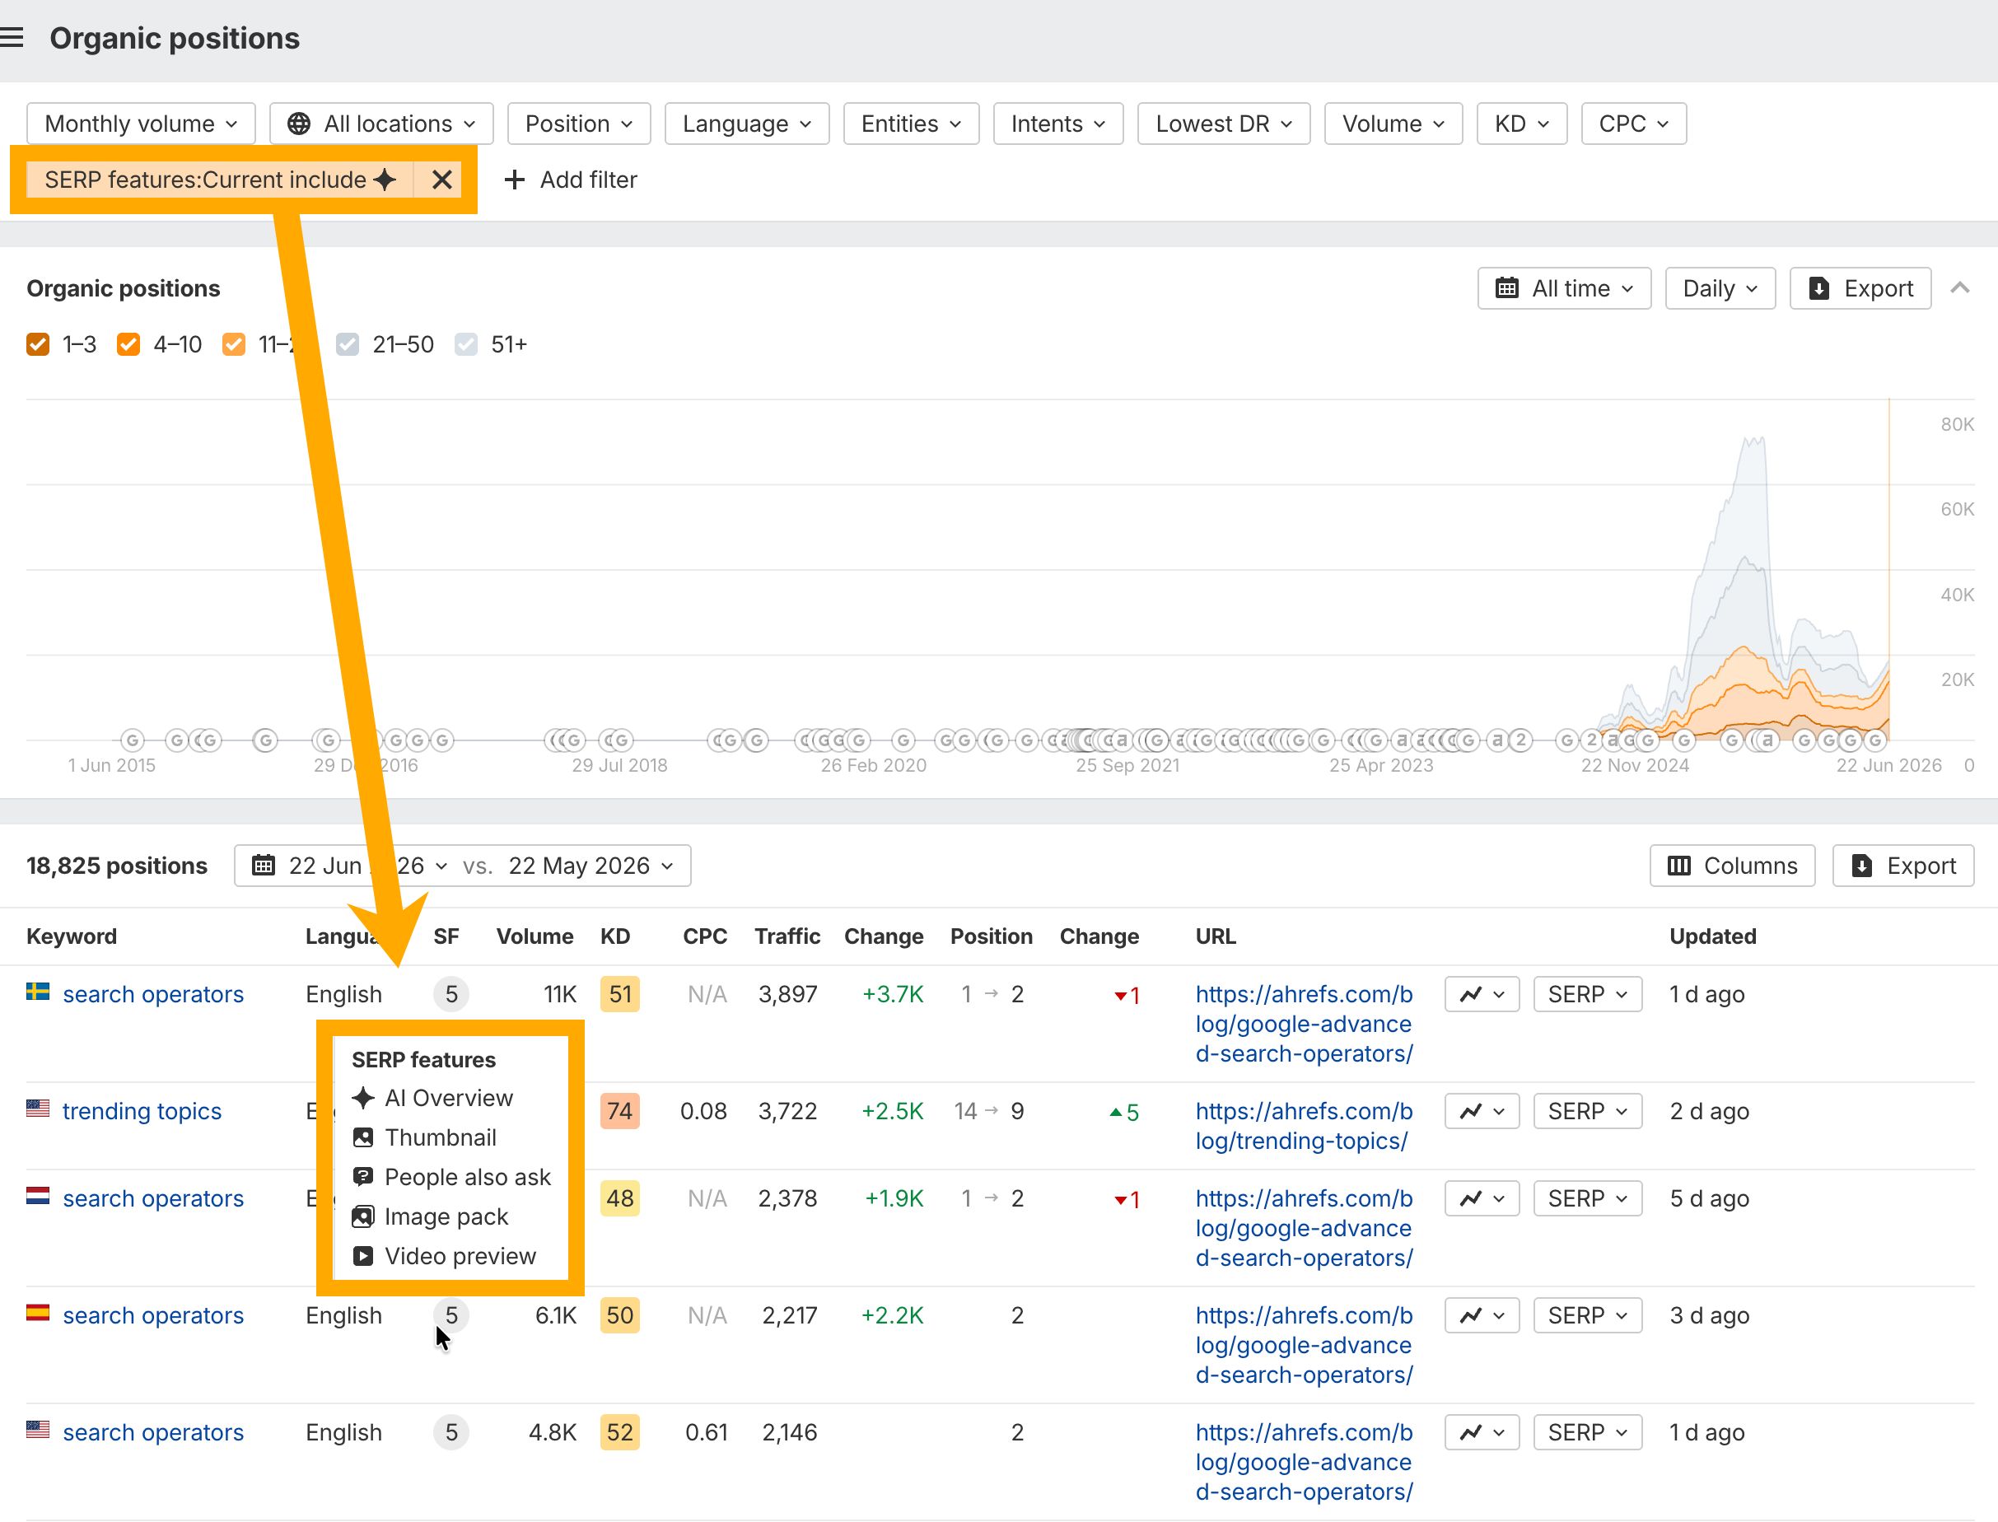The height and width of the screenshot is (1522, 1998).
Task: Open position history chart for 11K row
Action: (x=1482, y=994)
